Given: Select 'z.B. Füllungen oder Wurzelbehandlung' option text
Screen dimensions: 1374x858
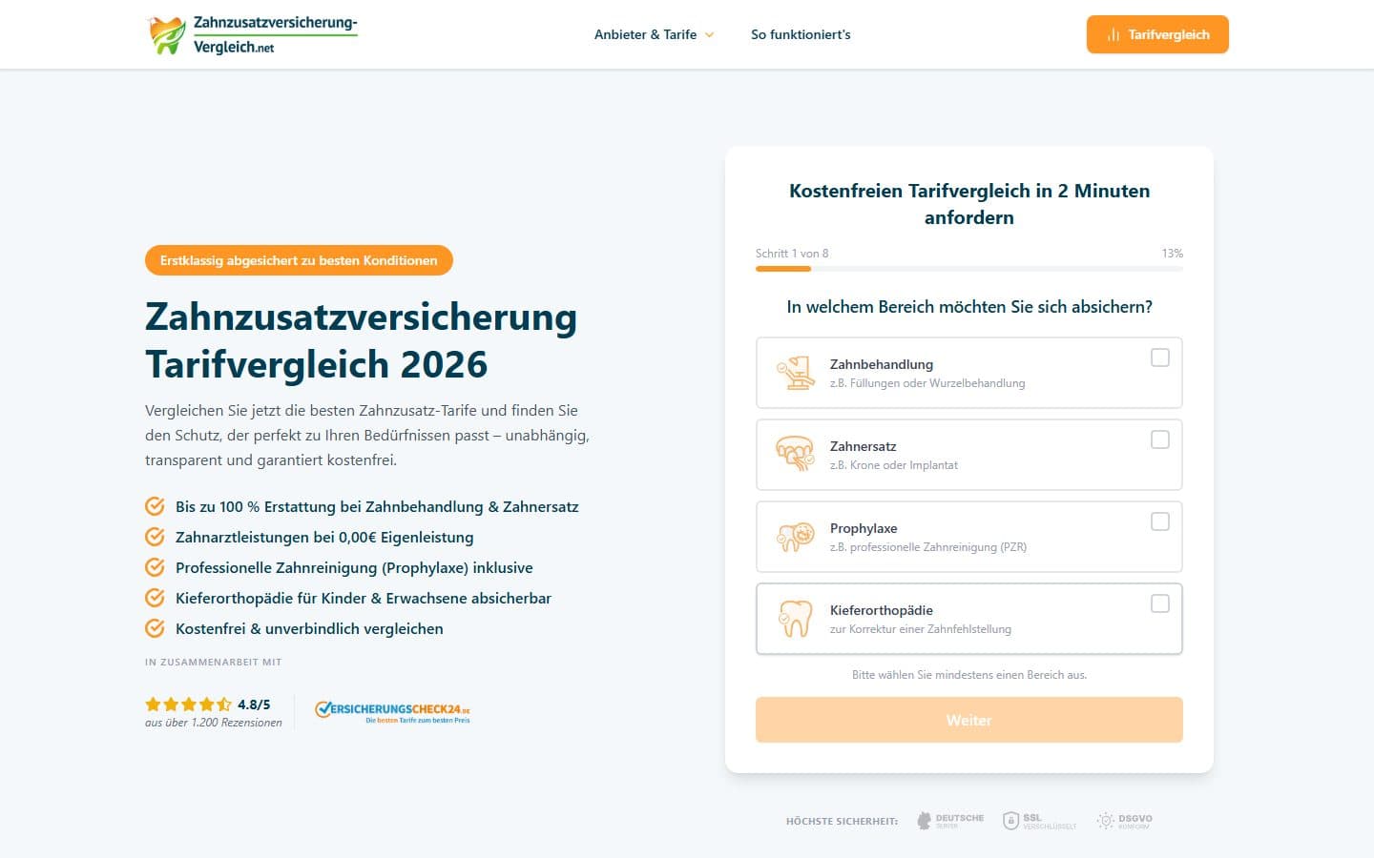Looking at the screenshot, I should [927, 383].
